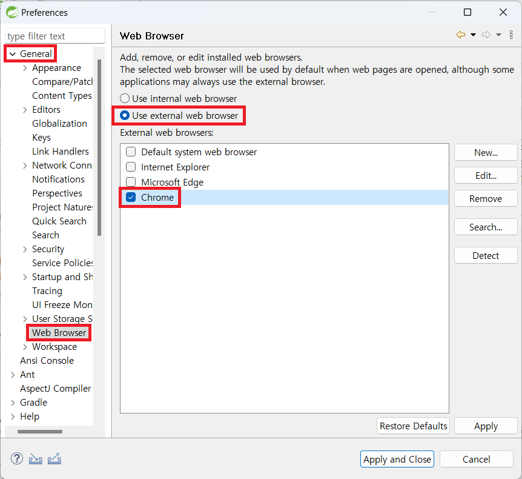Expand the Gradle tree node
The height and width of the screenshot is (479, 522).
pyautogui.click(x=13, y=403)
